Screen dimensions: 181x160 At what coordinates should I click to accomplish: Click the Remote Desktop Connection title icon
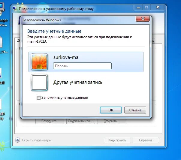(15, 9)
